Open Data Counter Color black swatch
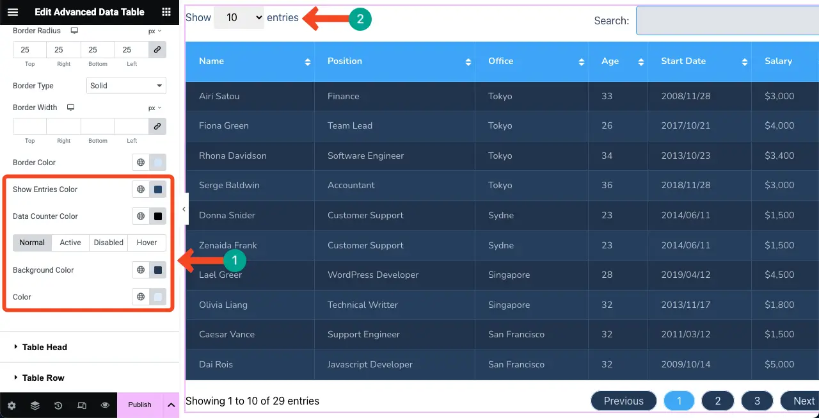Screen dimensions: 819x418 coord(157,216)
